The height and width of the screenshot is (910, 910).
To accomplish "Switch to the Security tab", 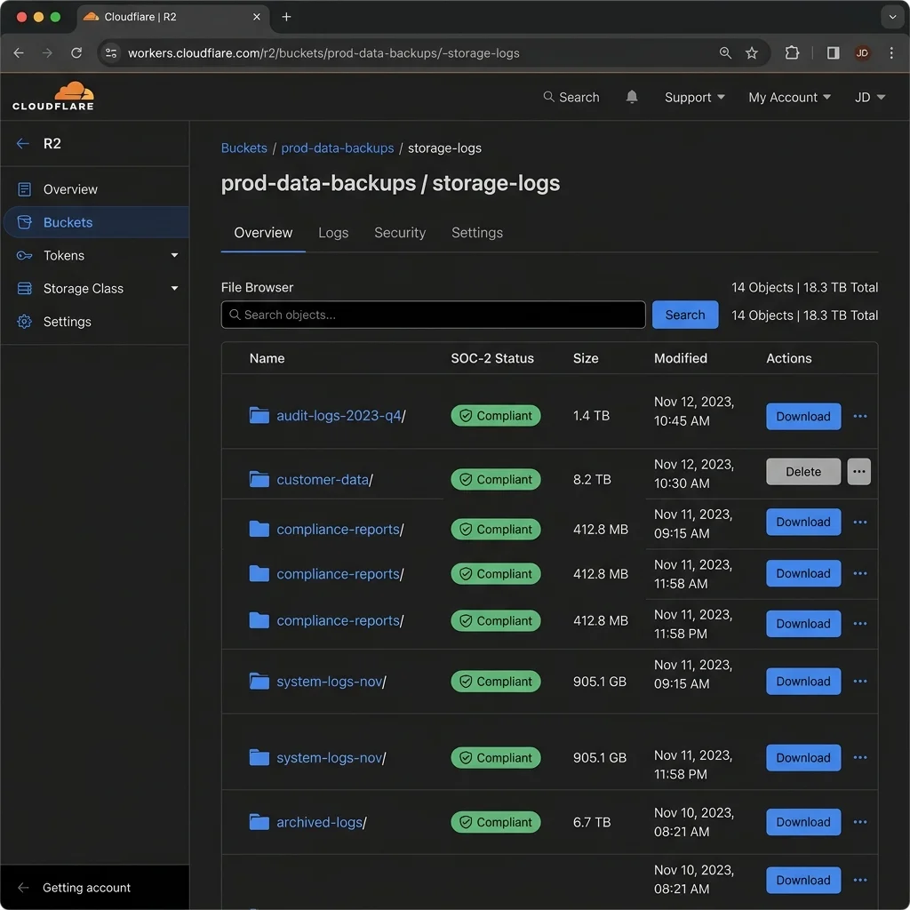I will pyautogui.click(x=400, y=233).
